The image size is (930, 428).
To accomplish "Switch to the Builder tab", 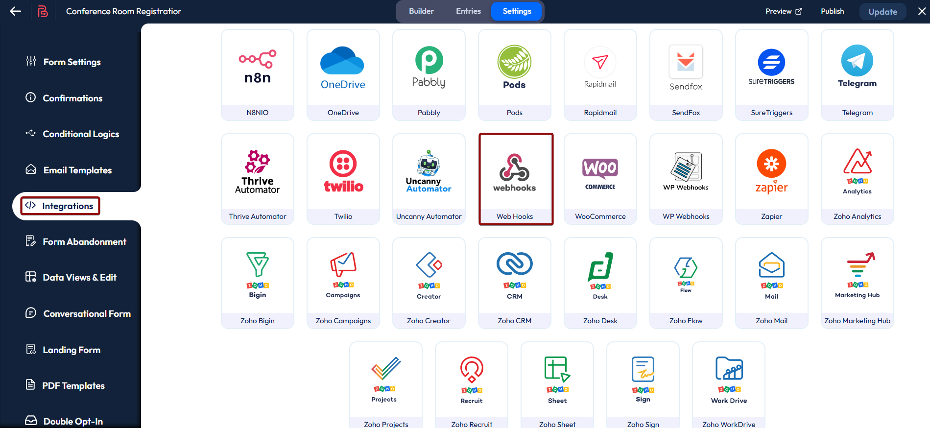I will click(x=422, y=11).
